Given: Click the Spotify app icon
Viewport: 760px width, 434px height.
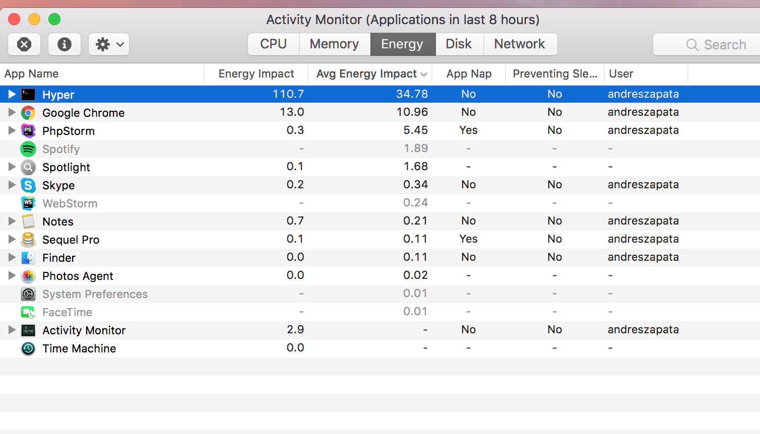Looking at the screenshot, I should pos(28,149).
